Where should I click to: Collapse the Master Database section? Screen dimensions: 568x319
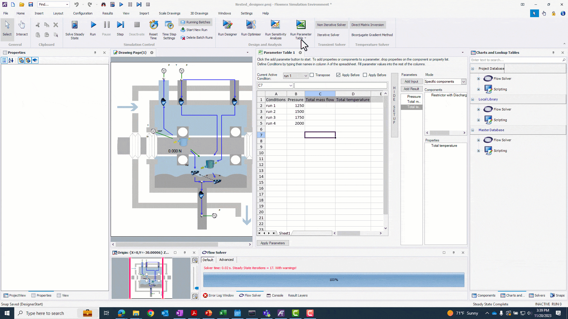pyautogui.click(x=472, y=130)
